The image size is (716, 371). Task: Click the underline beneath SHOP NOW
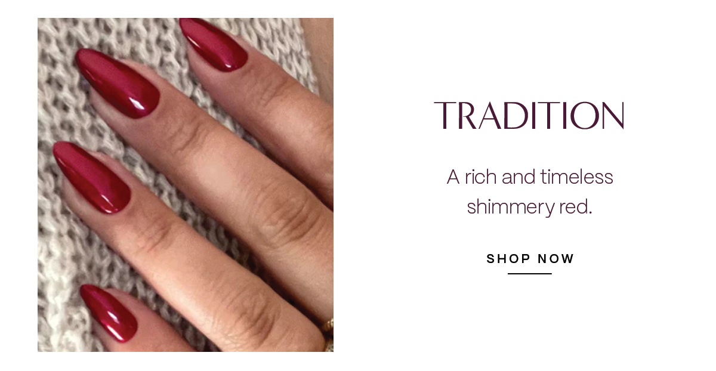coord(530,274)
